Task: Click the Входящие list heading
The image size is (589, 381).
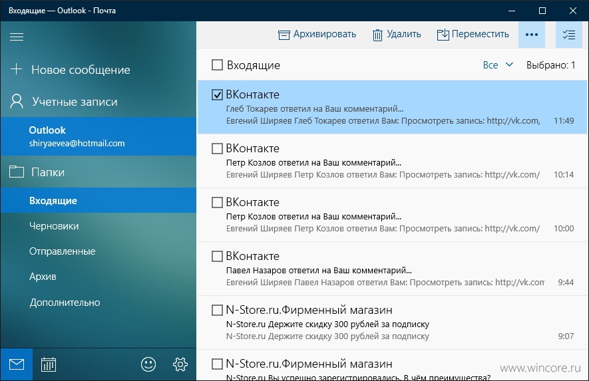Action: click(x=254, y=65)
